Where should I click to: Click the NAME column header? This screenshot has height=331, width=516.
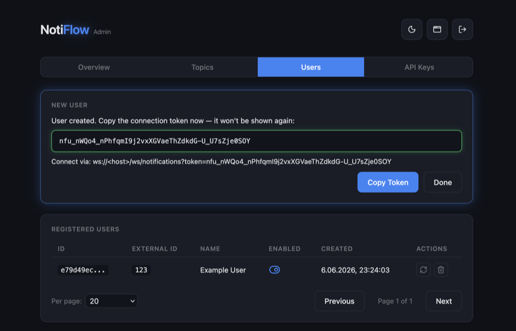tap(210, 248)
